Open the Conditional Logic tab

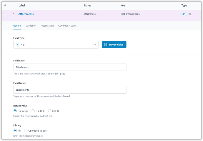point(67,26)
